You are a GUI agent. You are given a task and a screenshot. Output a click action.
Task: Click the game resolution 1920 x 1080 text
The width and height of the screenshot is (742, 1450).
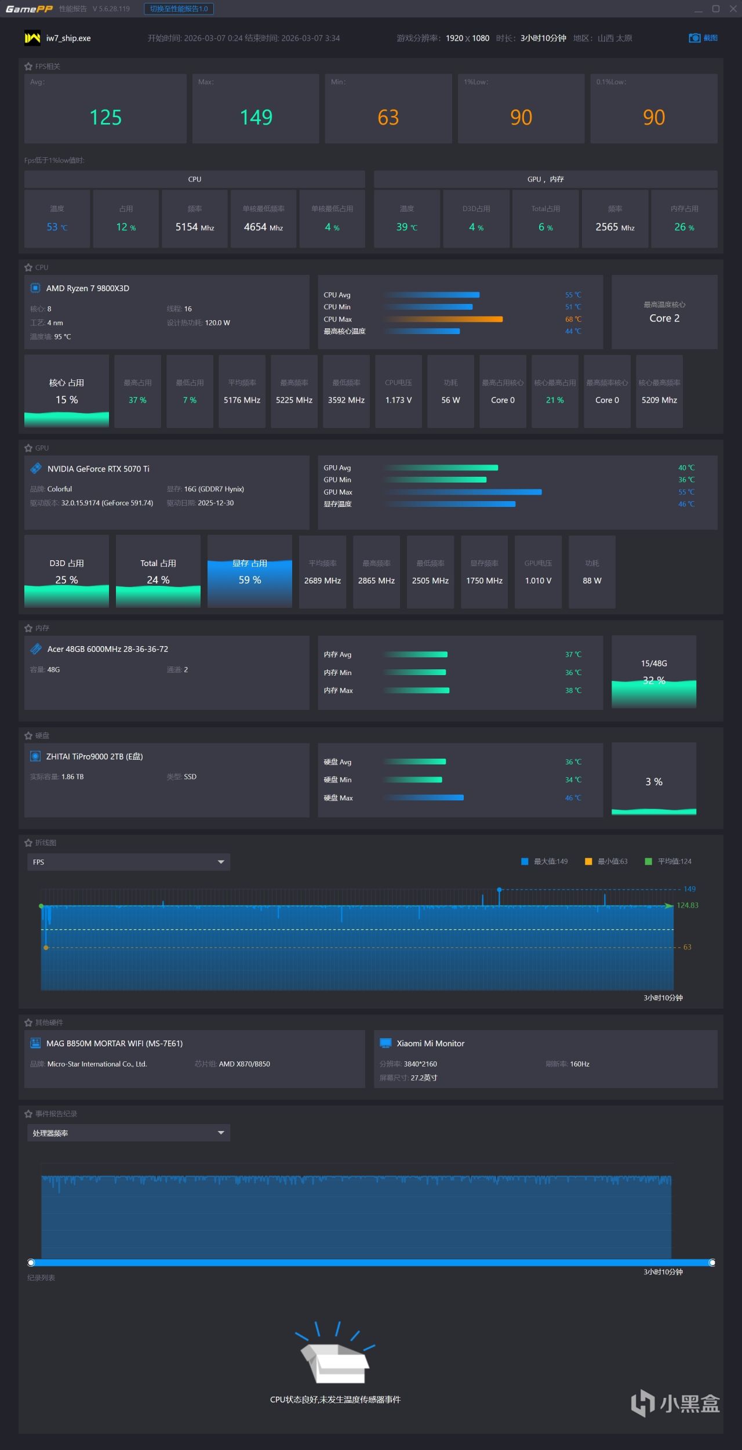467,38
